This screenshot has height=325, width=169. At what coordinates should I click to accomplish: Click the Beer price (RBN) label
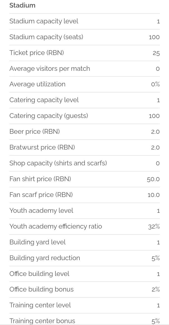pyautogui.click(x=35, y=132)
